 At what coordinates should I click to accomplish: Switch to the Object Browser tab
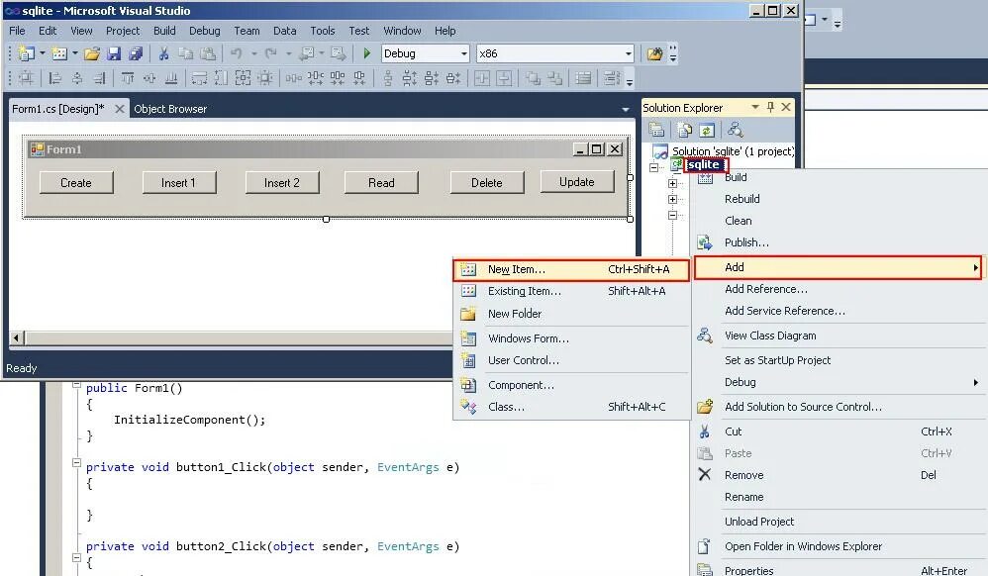(170, 109)
